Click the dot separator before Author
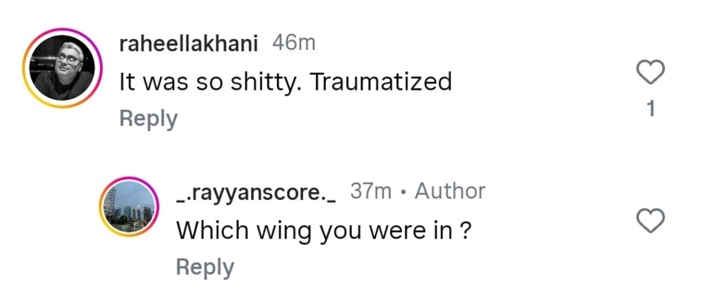The width and height of the screenshot is (702, 296). tap(403, 192)
